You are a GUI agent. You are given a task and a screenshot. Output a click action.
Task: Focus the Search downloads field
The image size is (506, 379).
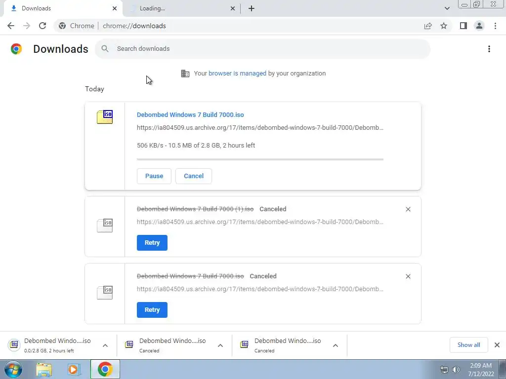click(x=263, y=49)
